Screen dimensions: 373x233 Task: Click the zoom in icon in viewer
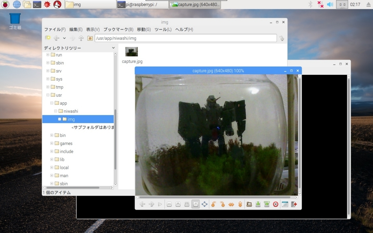[x=178, y=204]
